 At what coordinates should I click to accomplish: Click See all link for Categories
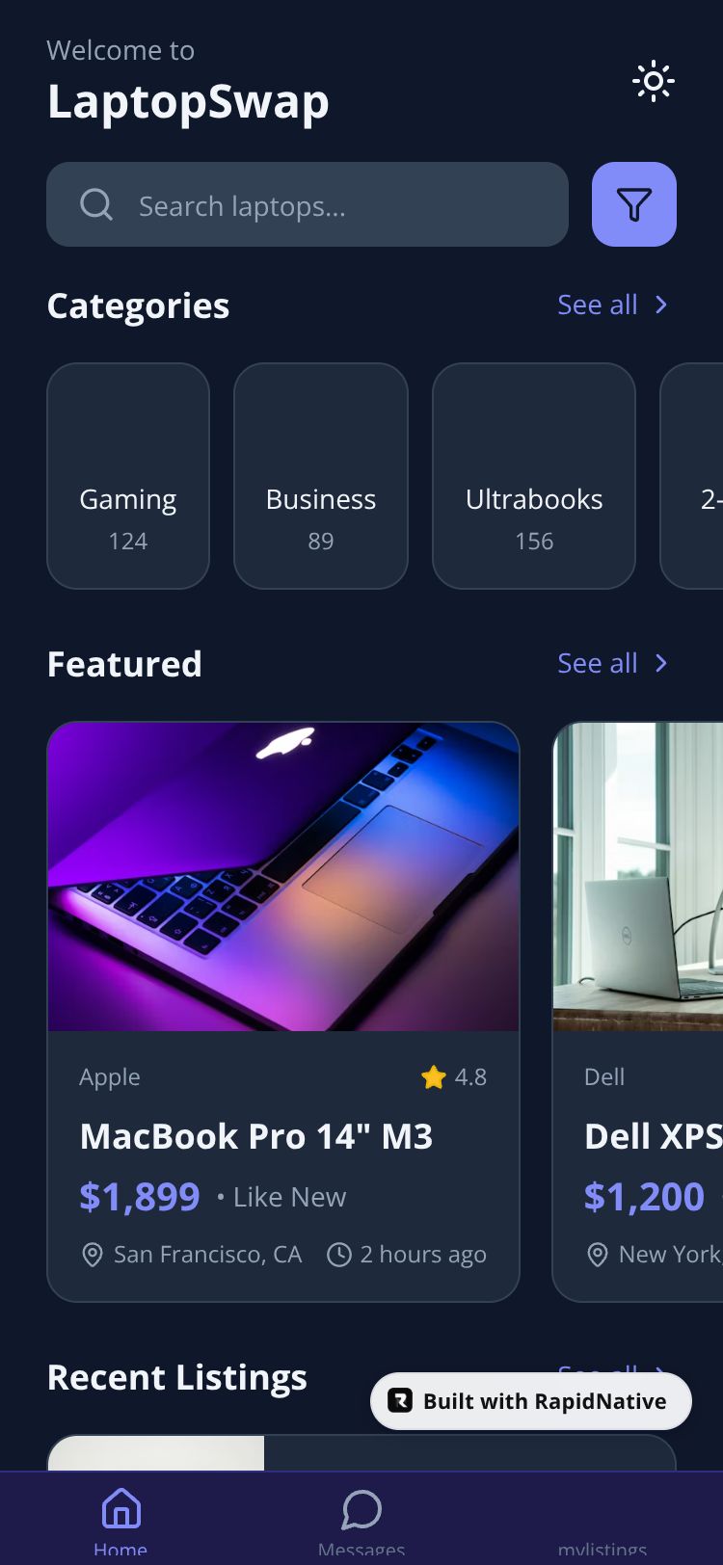pyautogui.click(x=598, y=305)
